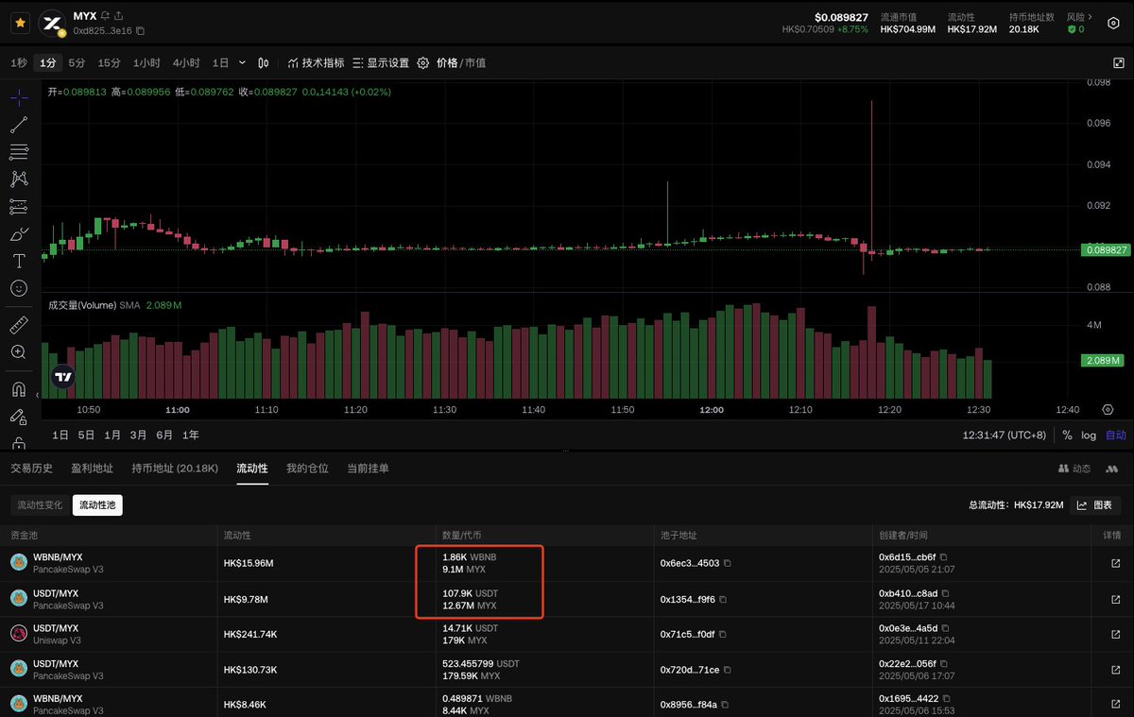Open details for Uniswap V3 USDT/MYX pool

[1116, 635]
